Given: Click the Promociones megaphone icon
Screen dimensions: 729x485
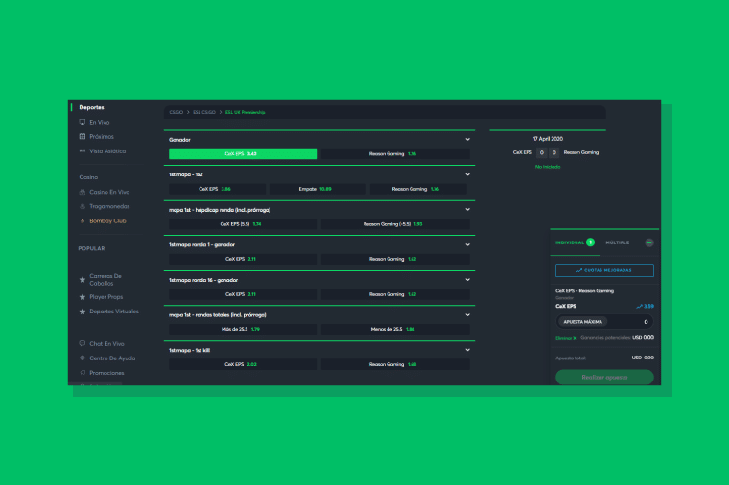Looking at the screenshot, I should pos(82,373).
